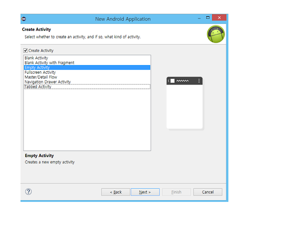Select the highlighted Empty Activity row

point(87,68)
